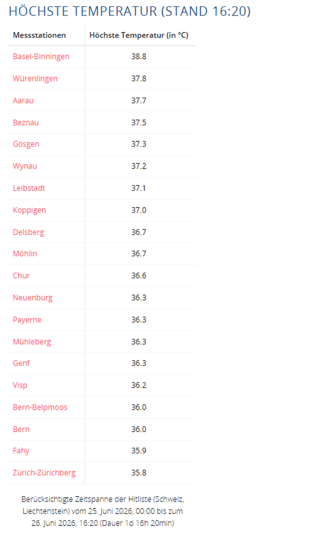Open the Chur station link
This screenshot has width=310, height=534.
pyautogui.click(x=21, y=275)
